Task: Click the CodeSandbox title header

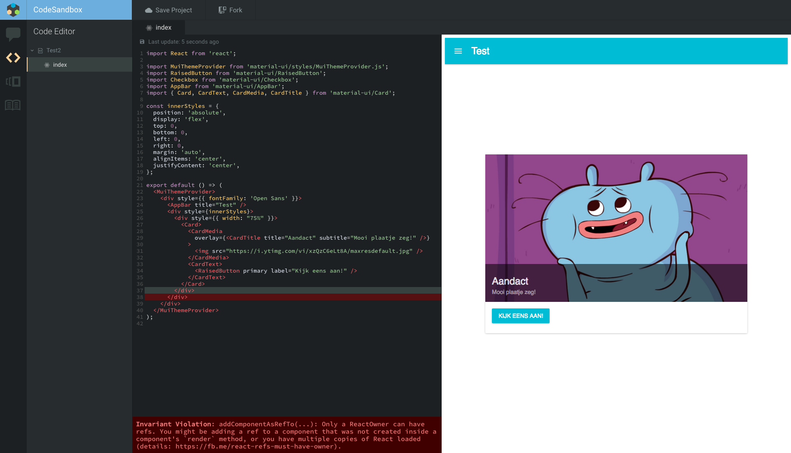Action: [58, 10]
